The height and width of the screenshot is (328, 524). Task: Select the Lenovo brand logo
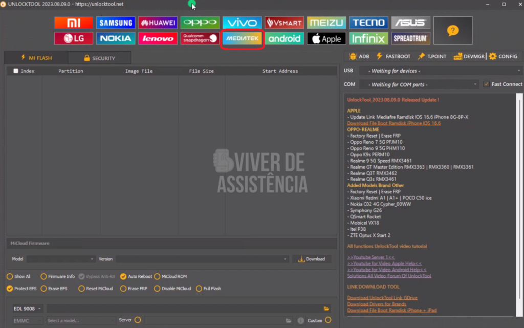click(158, 38)
